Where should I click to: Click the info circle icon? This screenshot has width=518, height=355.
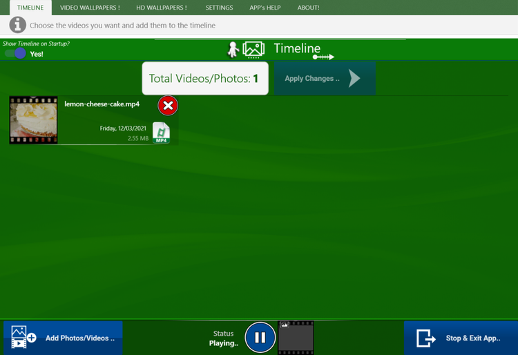point(17,25)
